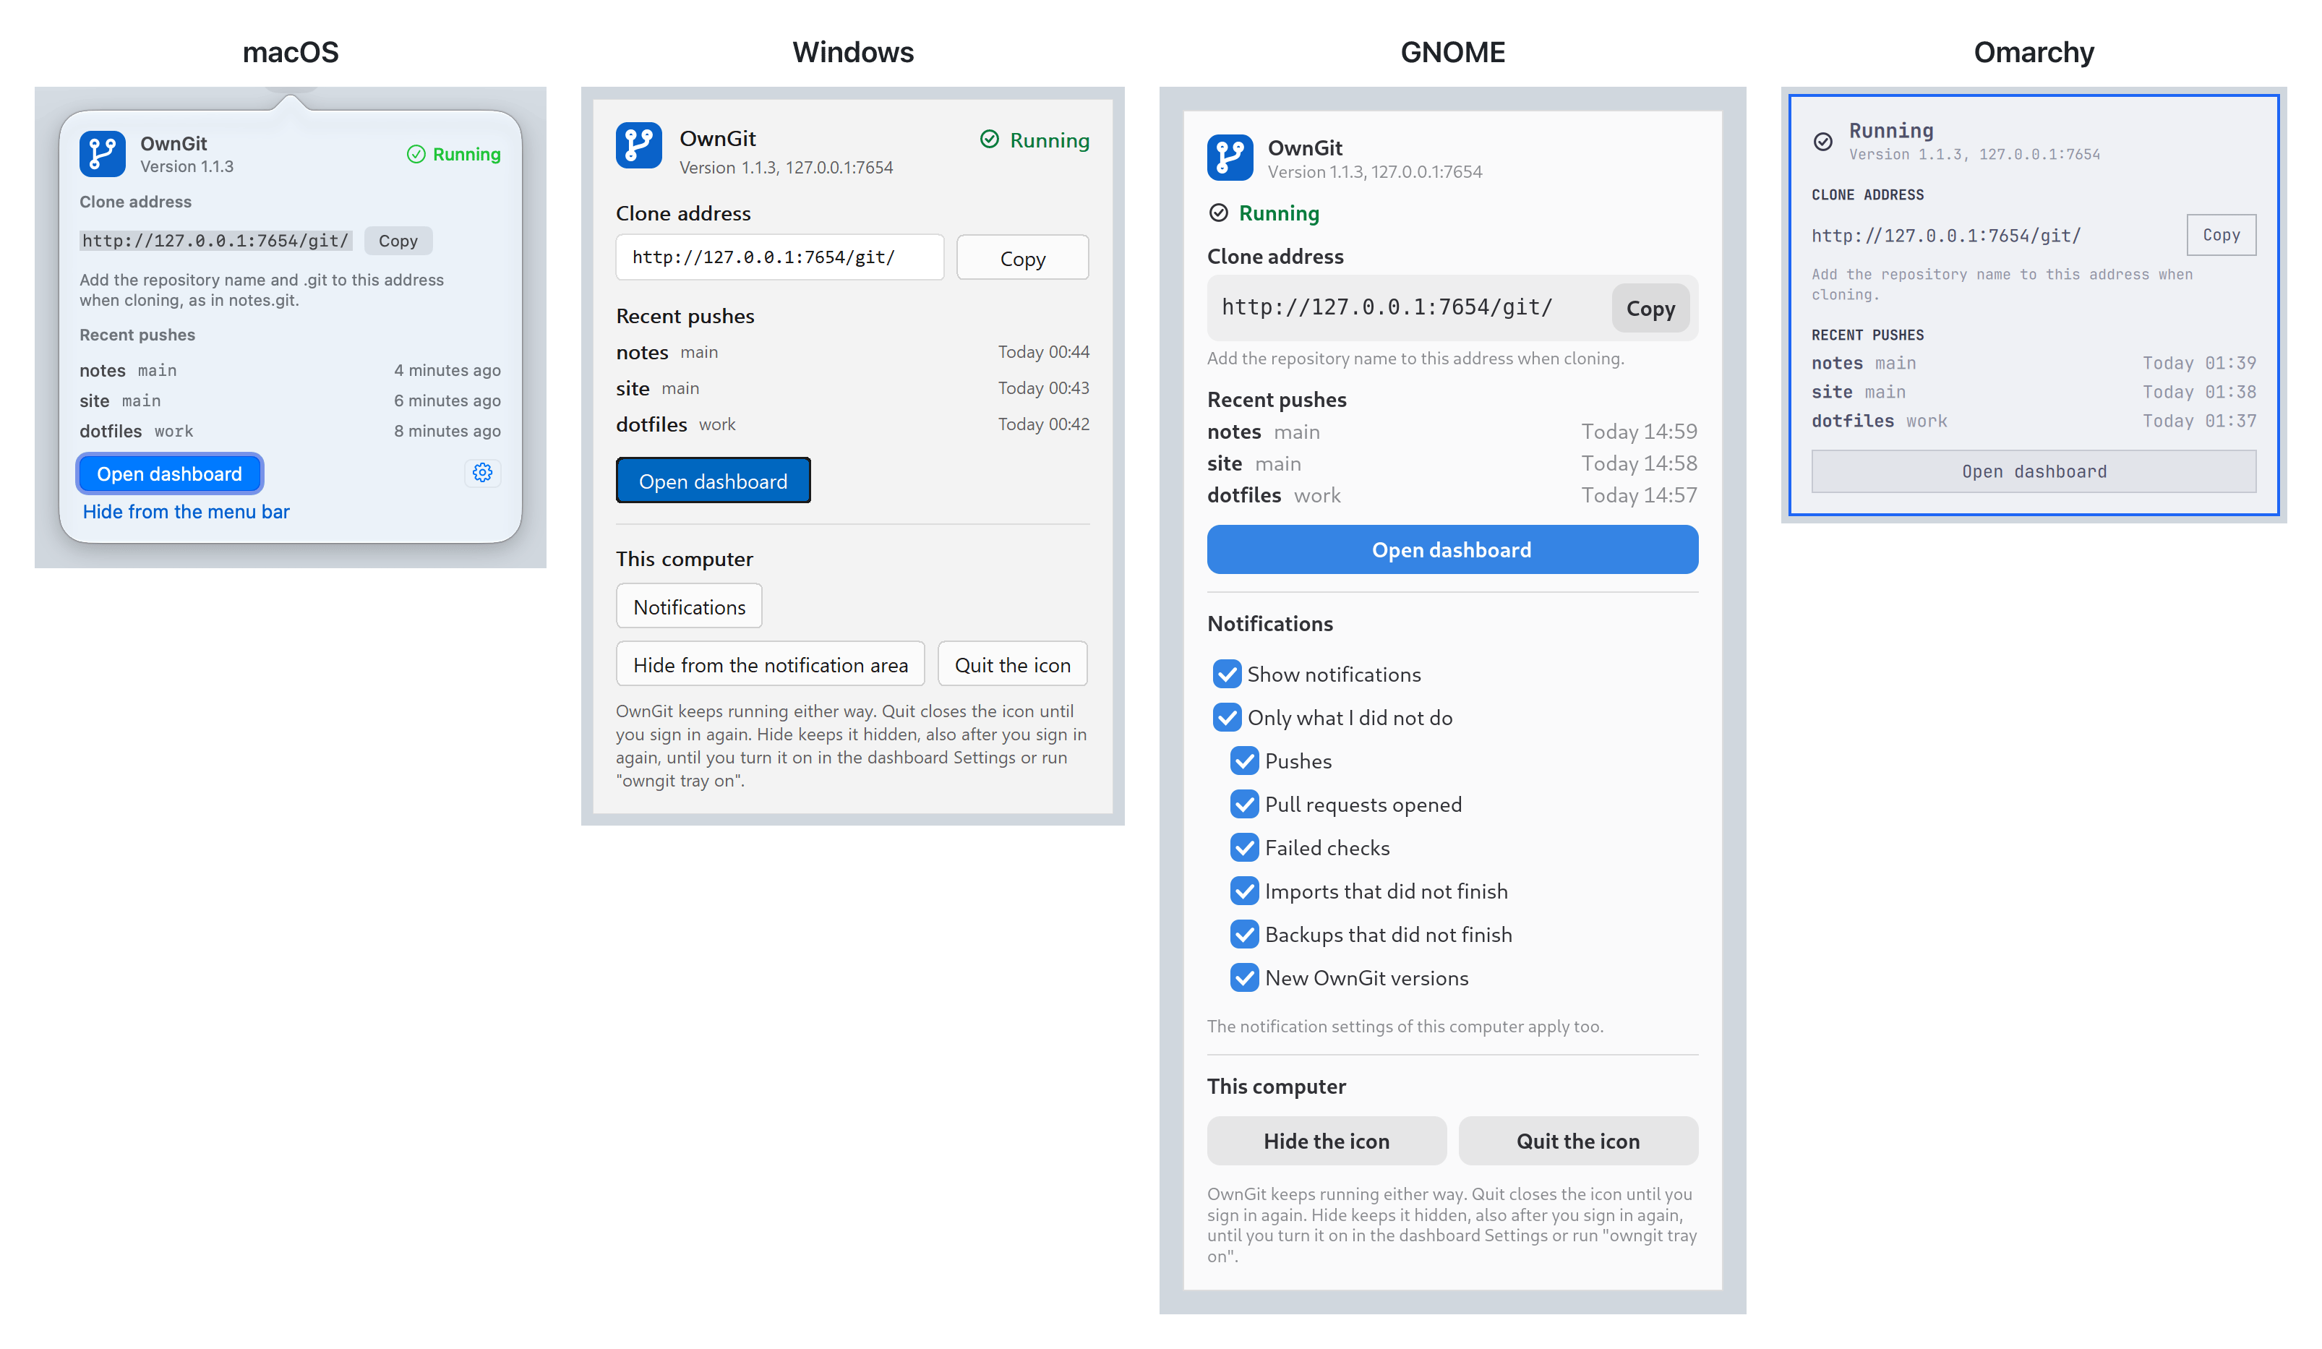Copy clone address in Omarchy panel
This screenshot has height=1349, width=2322.
[2221, 235]
